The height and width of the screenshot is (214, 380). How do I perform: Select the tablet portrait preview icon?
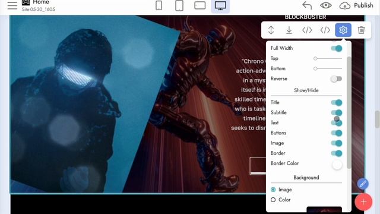pyautogui.click(x=179, y=5)
